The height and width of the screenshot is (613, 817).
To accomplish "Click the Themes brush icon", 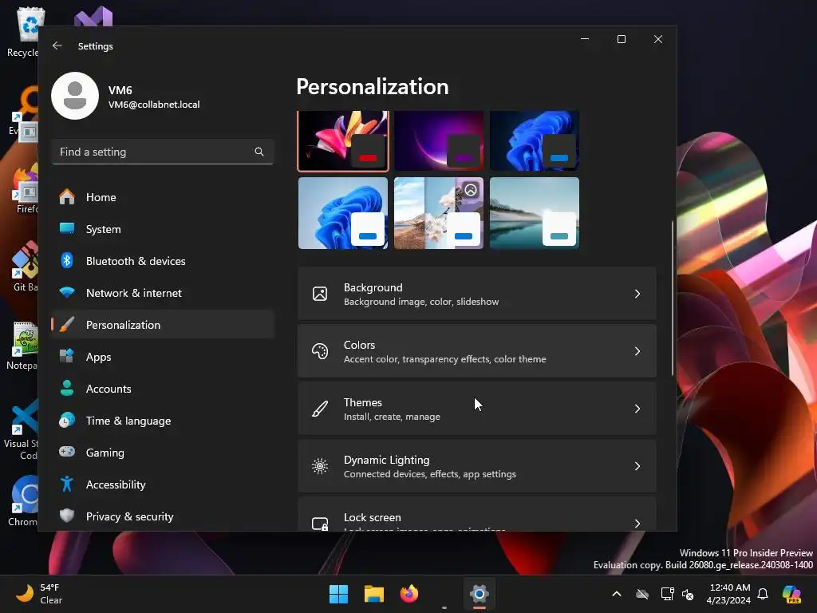I will (x=320, y=409).
